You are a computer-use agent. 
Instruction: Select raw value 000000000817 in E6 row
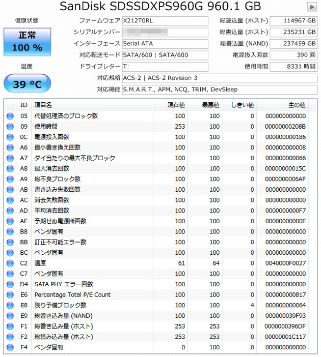coord(285,295)
